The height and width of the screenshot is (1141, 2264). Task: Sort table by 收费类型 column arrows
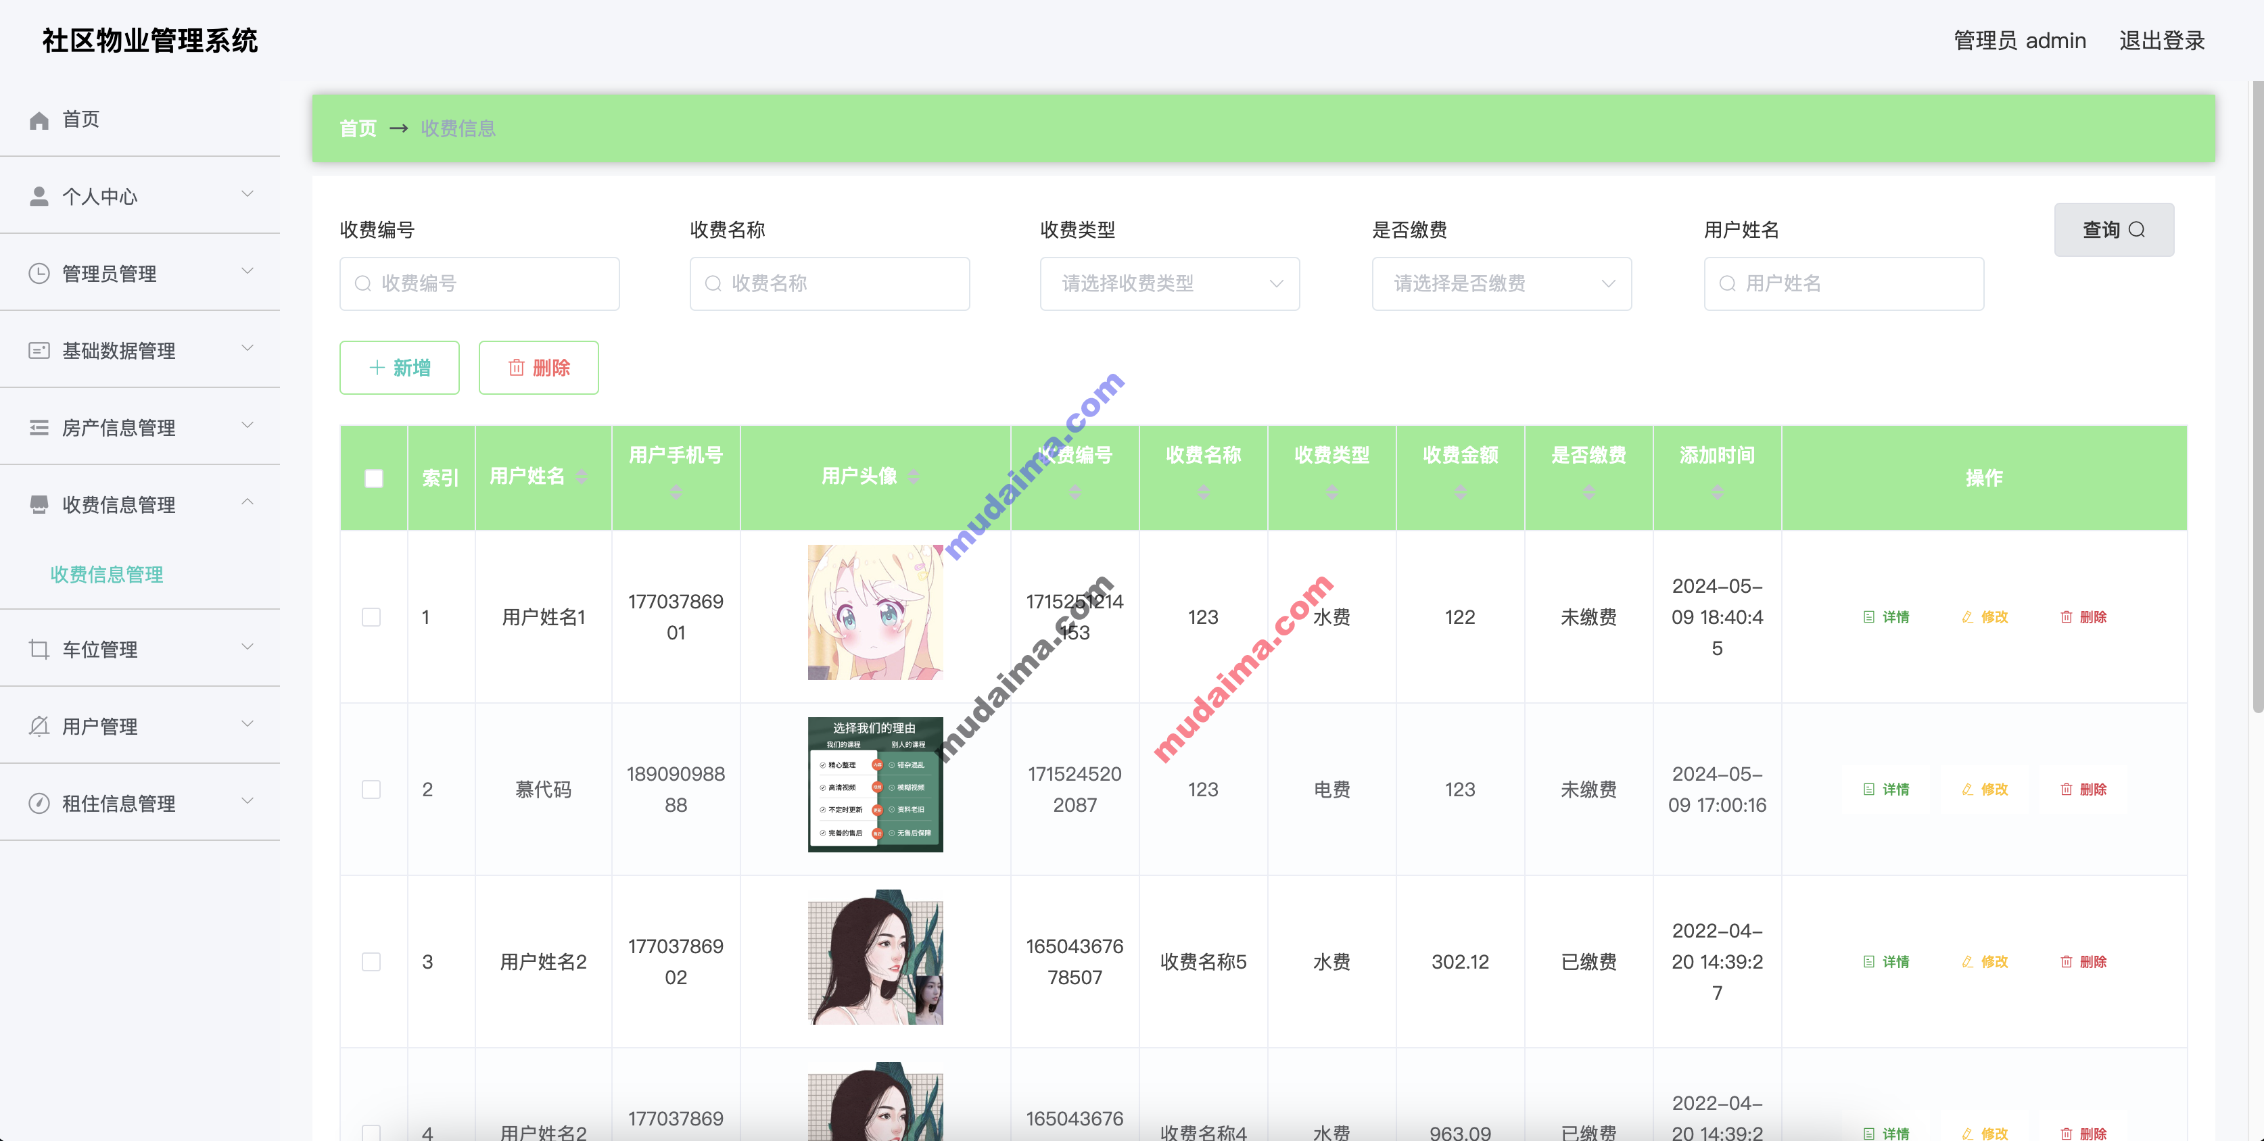pyautogui.click(x=1331, y=492)
